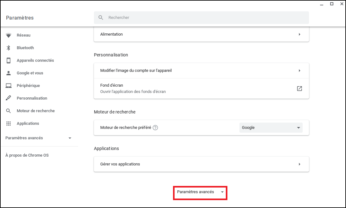Expand Paramètres avancés at page bottom
346x208 pixels.
coord(200,192)
